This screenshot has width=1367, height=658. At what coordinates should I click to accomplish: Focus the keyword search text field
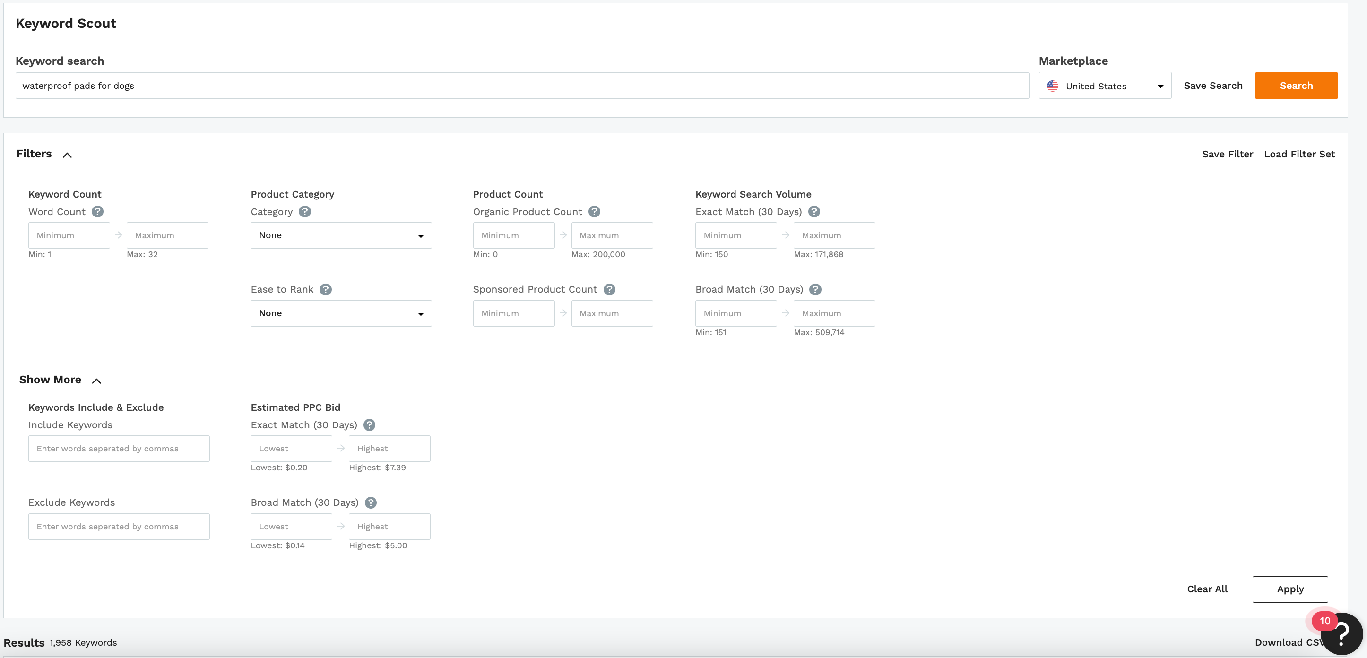[x=522, y=86]
